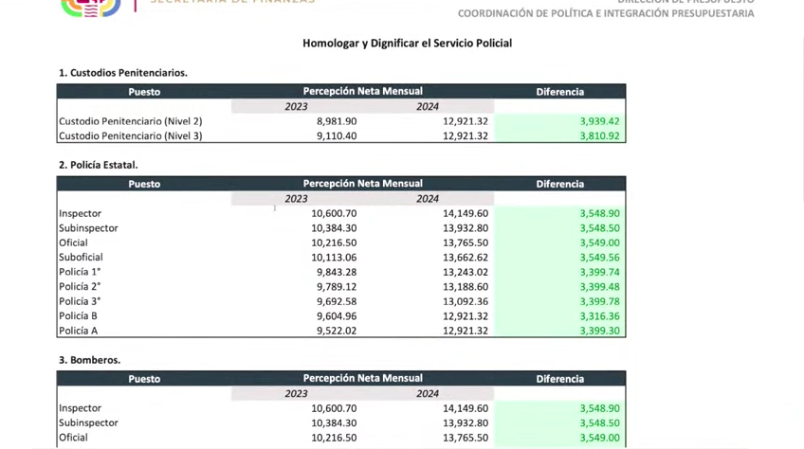Click the "Coordinación de Política e Integración Presupuestaria" header text
Screen dimensions: 804x449
[x=606, y=14]
